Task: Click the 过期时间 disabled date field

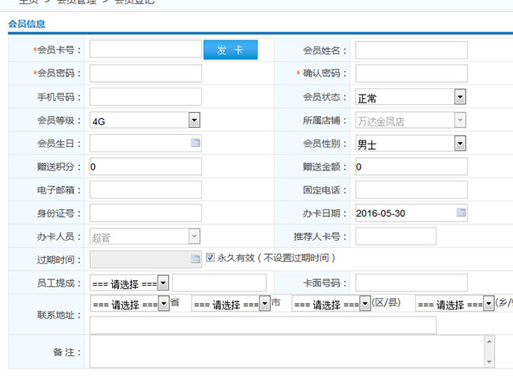Action: [146, 259]
